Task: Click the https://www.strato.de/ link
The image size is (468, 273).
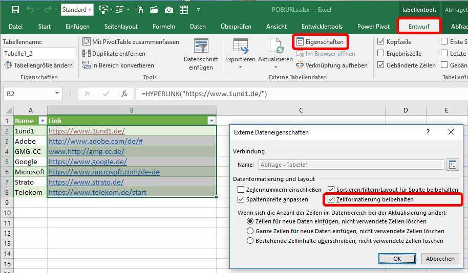Action: 86,182
